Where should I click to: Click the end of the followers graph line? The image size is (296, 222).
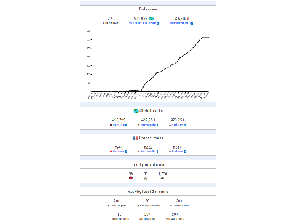tap(208, 38)
